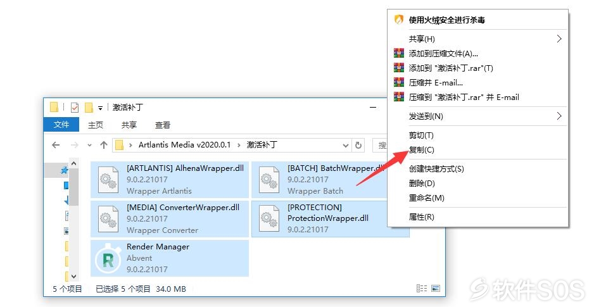Open recent locations dropdown arrow
The width and height of the screenshot is (594, 307).
coord(89,145)
